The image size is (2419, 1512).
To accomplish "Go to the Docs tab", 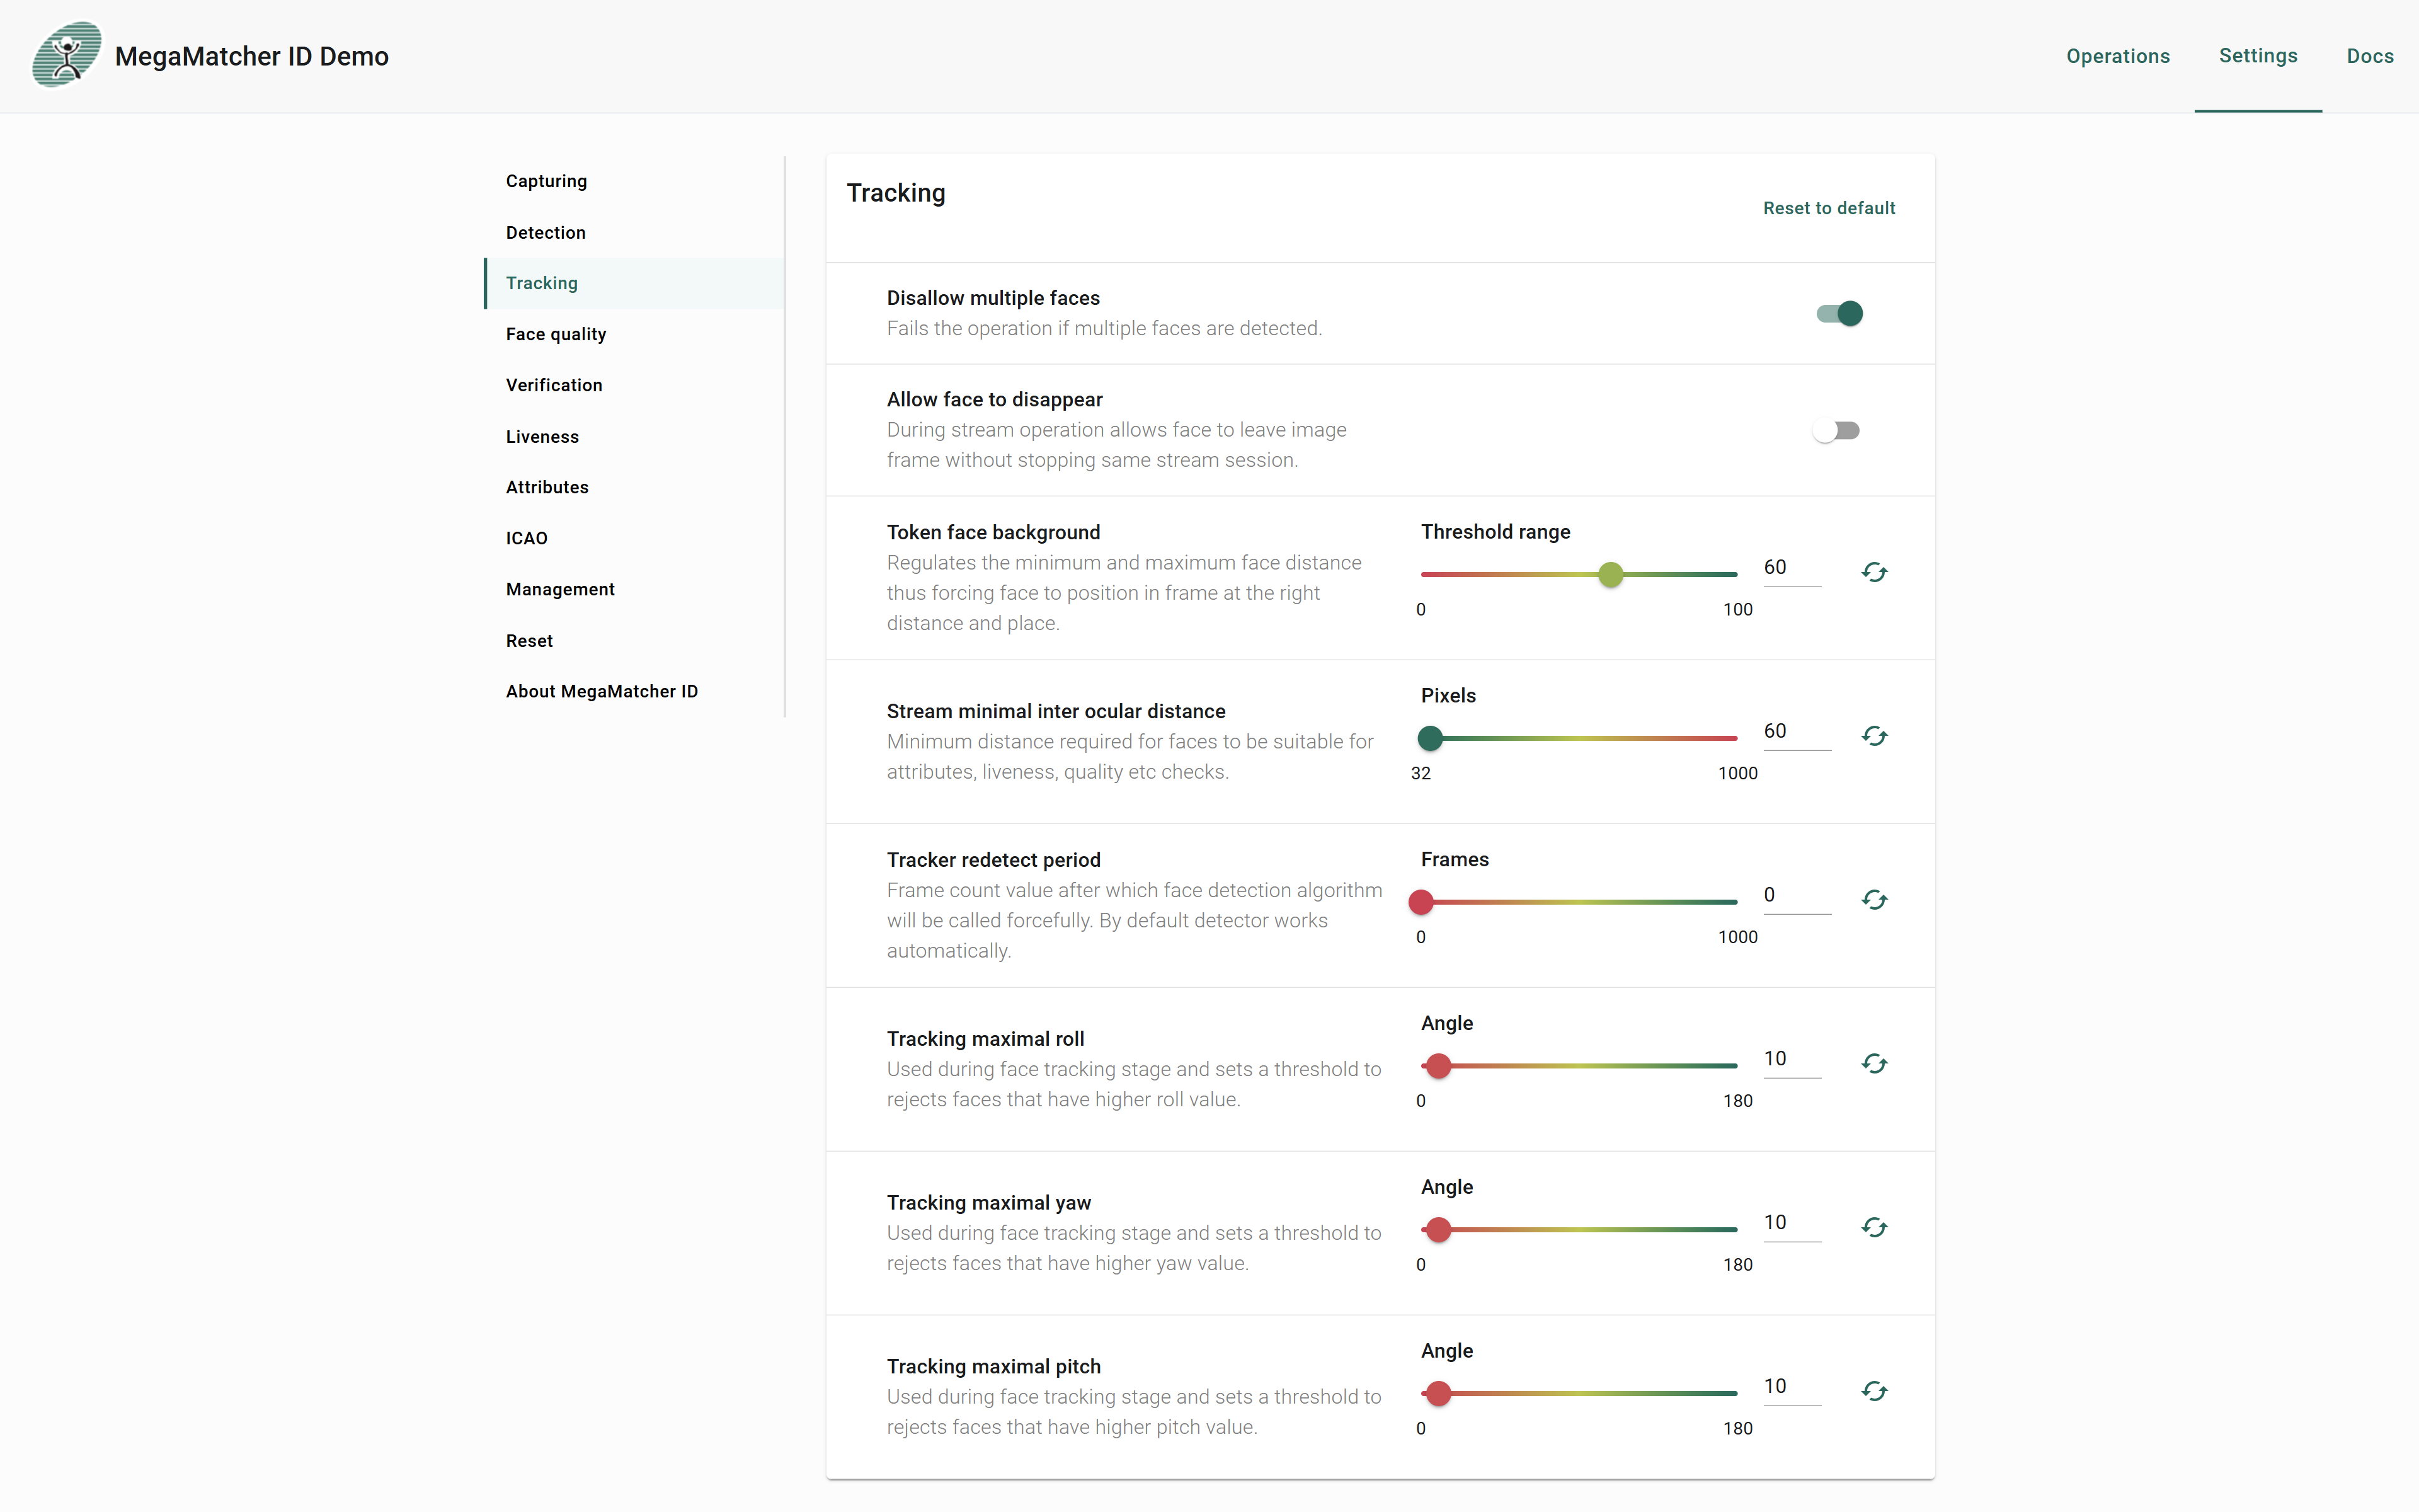I will (x=2370, y=56).
